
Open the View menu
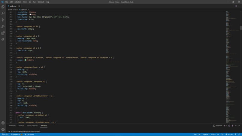point(25,2)
